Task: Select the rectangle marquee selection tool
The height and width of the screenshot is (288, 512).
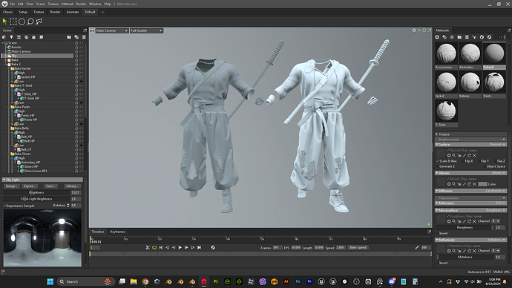Action: [13, 22]
